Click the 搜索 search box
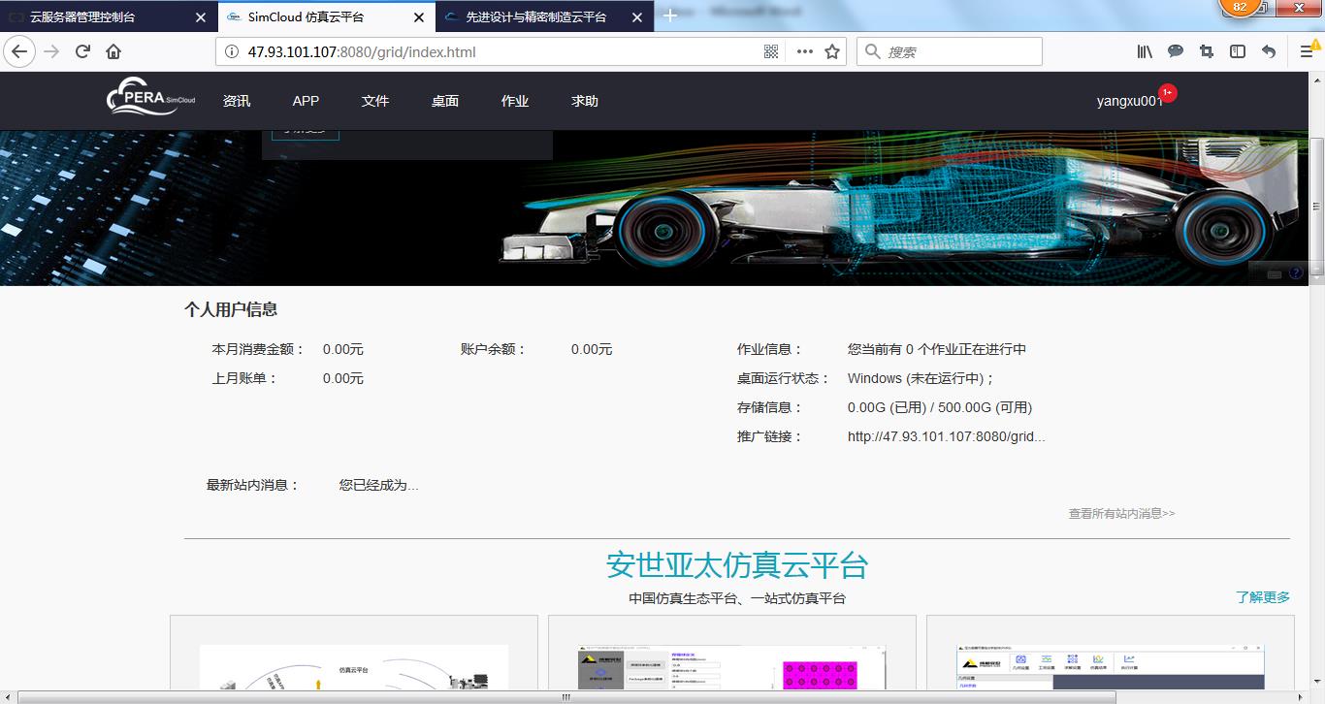 949,51
